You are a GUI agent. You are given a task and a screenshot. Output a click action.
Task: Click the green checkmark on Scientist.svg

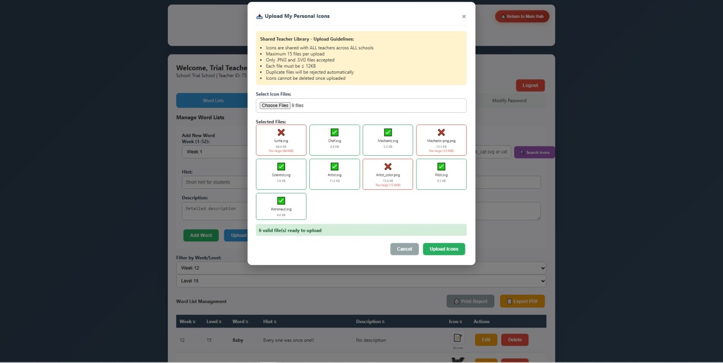pos(281,167)
